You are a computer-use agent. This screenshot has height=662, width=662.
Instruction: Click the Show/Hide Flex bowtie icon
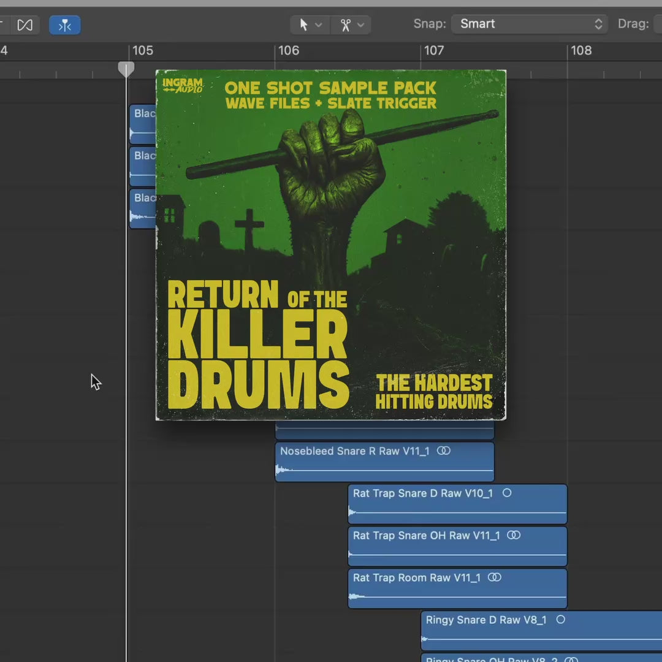25,25
